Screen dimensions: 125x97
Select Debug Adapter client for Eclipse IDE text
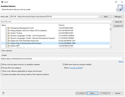pyautogui.click(x=29, y=30)
